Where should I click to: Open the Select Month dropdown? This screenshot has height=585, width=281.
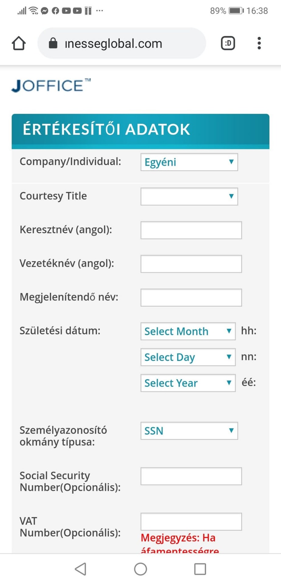(x=188, y=331)
